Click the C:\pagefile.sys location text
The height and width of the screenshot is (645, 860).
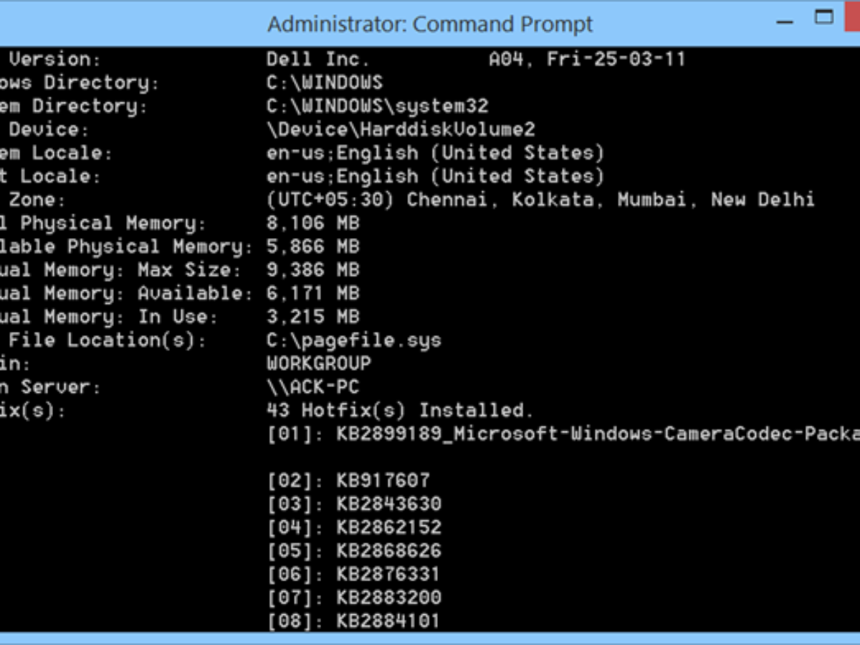click(353, 340)
